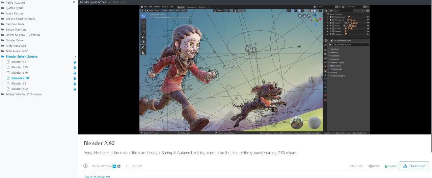
Task: Hide the Volumes collection via eye icon
Action: click(x=368, y=34)
